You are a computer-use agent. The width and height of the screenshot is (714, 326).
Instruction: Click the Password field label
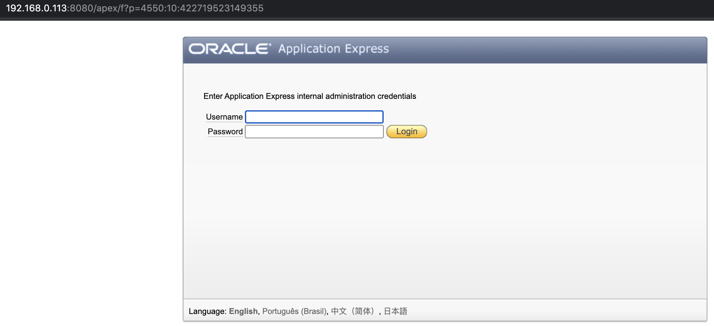point(225,132)
